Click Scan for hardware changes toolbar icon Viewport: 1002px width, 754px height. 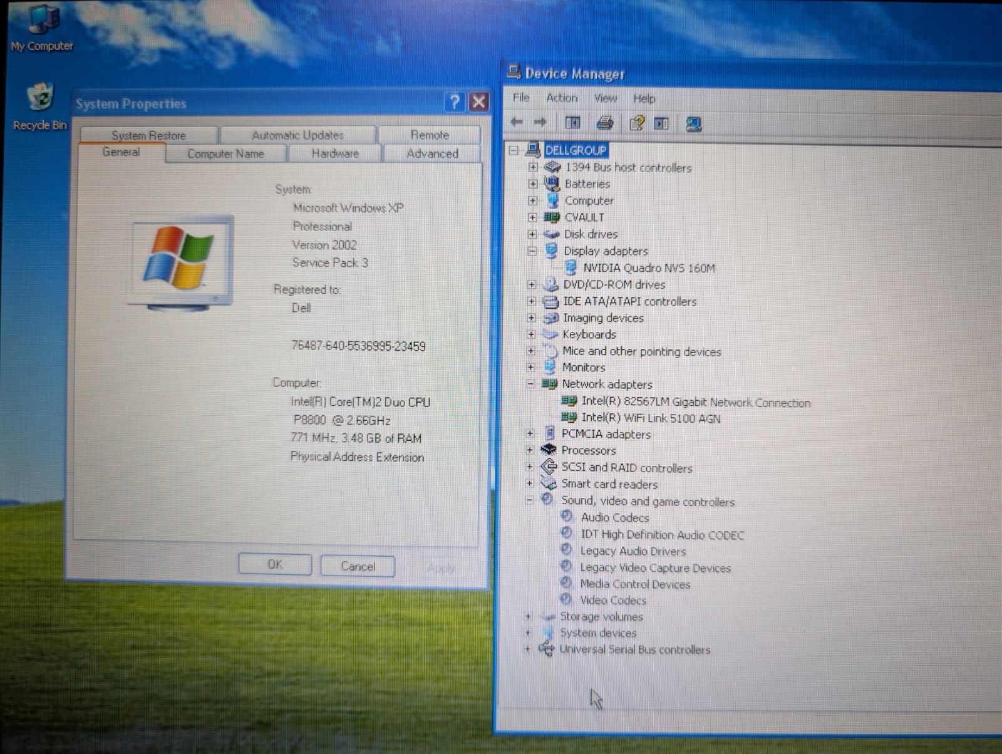pos(693,123)
